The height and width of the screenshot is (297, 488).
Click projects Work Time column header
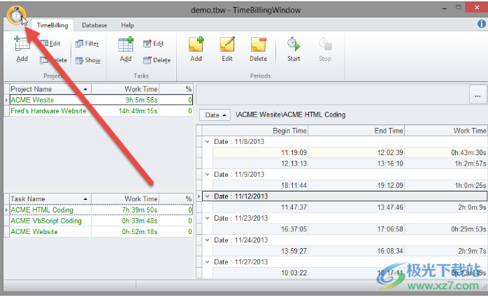click(125, 89)
